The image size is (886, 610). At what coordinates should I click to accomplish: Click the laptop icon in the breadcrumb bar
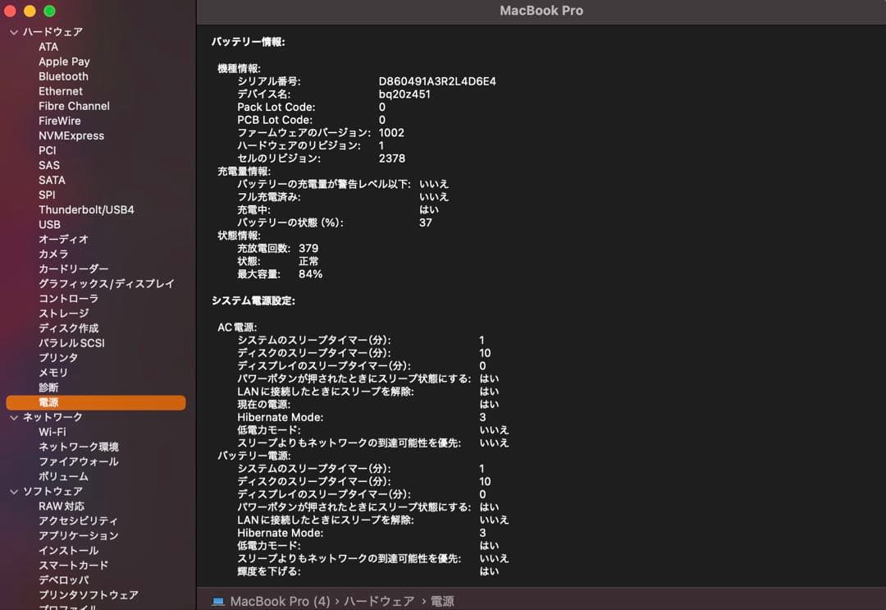[x=217, y=601]
